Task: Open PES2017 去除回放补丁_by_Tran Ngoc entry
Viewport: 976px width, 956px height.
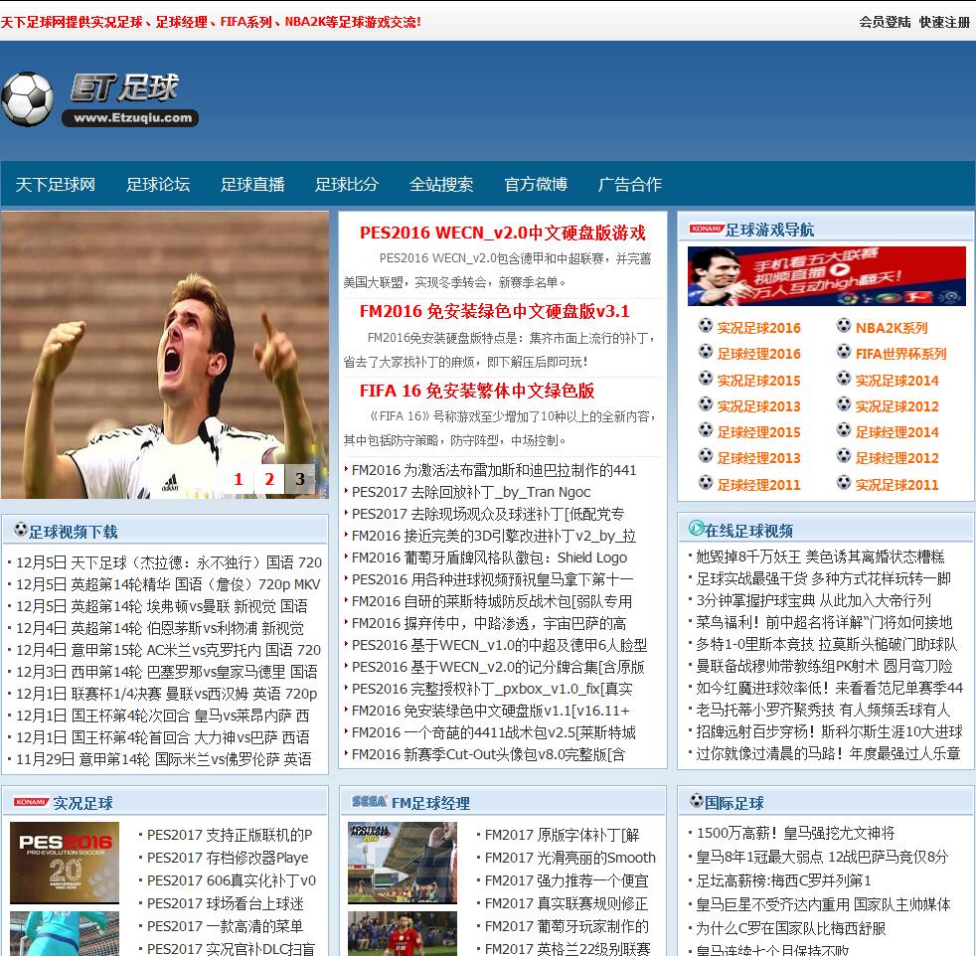Action: coord(471,492)
